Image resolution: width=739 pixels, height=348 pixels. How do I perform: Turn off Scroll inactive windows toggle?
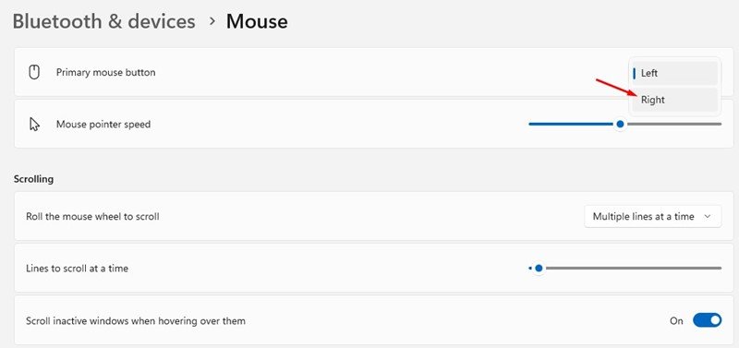pos(707,320)
